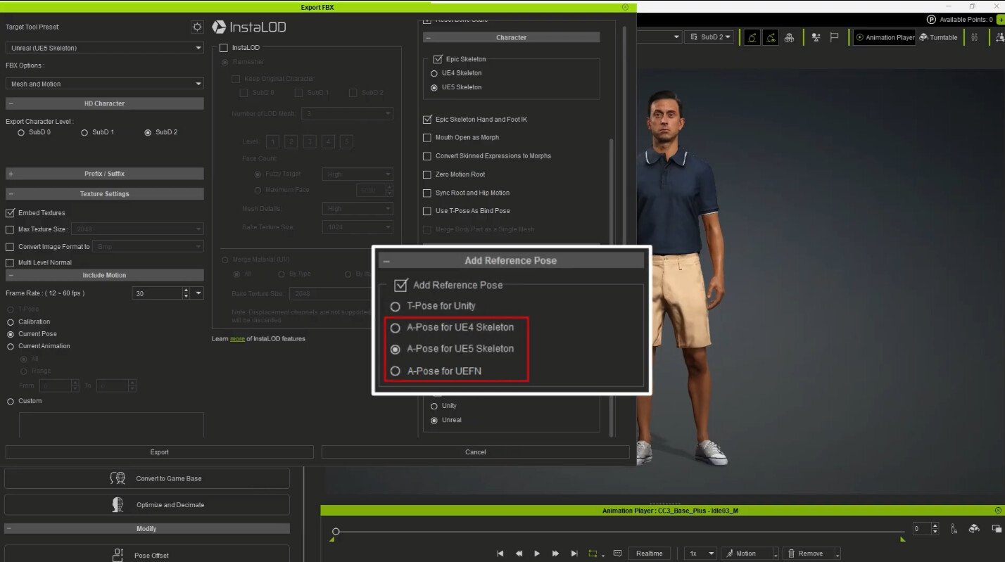Open the Turntable tool
This screenshot has height=562, width=1005.
(x=938, y=37)
